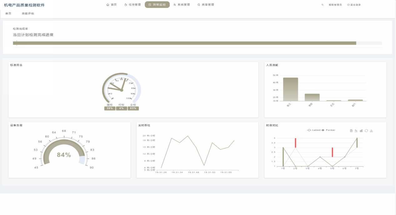
Task: Toggle the Latest series legend
Action: pos(314,130)
